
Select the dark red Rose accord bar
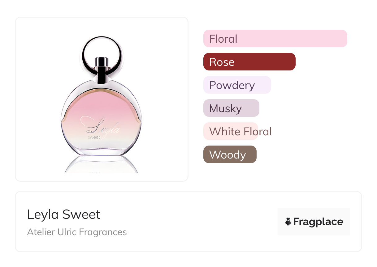[249, 62]
